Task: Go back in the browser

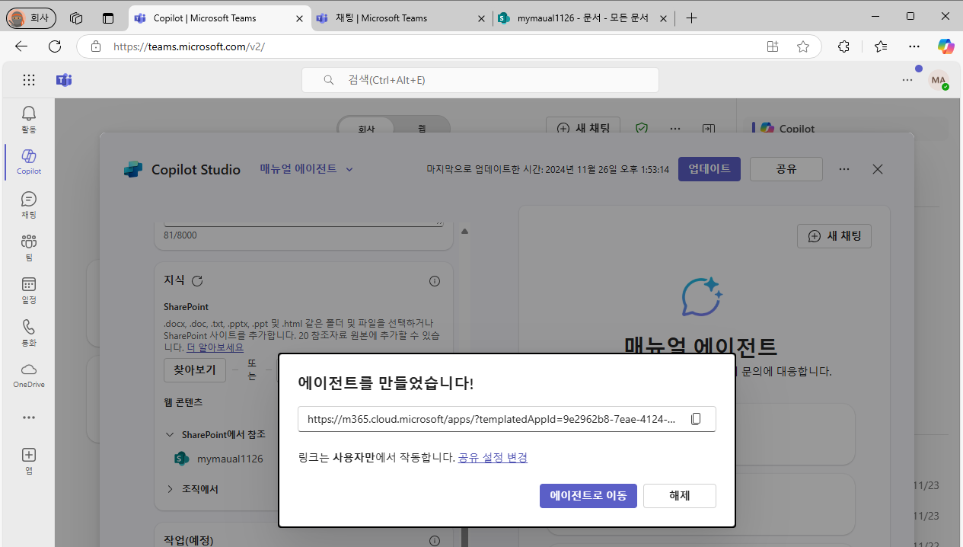Action: tap(21, 46)
